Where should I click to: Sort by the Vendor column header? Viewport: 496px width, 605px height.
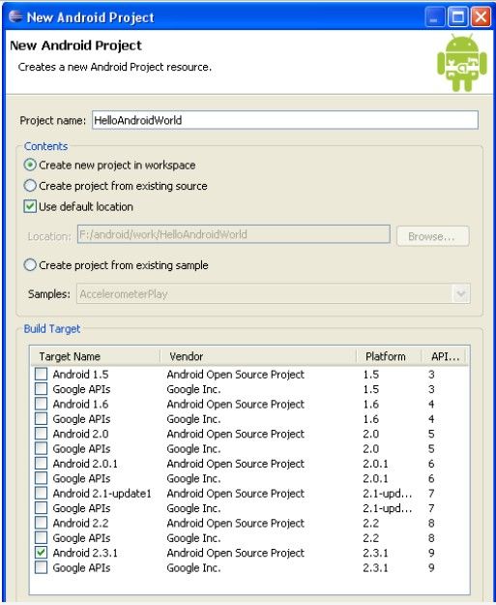[x=258, y=356]
